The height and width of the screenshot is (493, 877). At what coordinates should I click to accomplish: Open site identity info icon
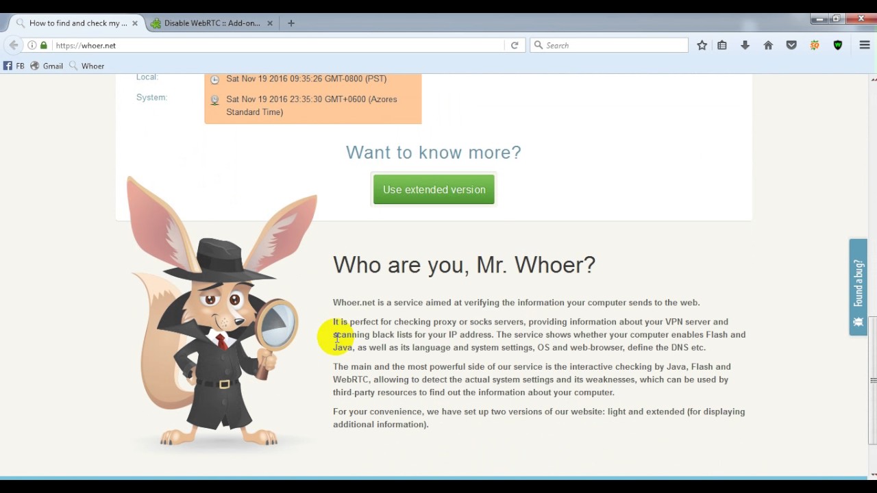pos(32,45)
